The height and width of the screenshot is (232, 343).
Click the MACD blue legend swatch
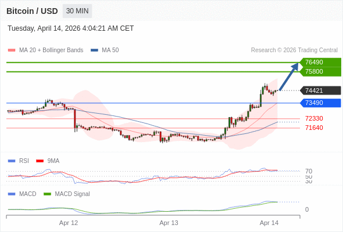pyautogui.click(x=12, y=194)
